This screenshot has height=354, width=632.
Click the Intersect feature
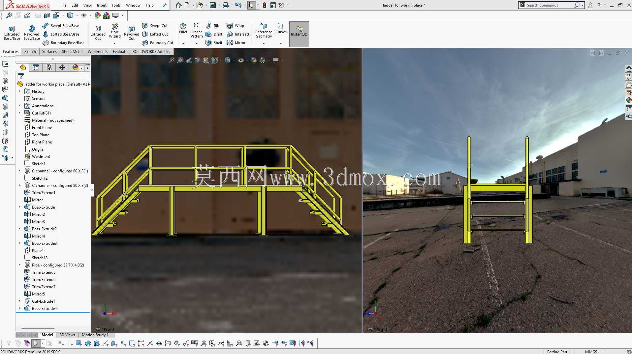click(238, 34)
